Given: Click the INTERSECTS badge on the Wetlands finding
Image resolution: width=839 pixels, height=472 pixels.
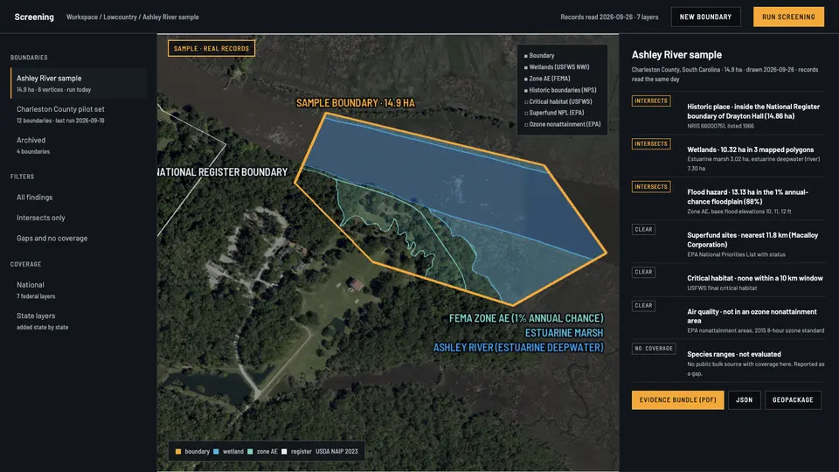Looking at the screenshot, I should (650, 143).
